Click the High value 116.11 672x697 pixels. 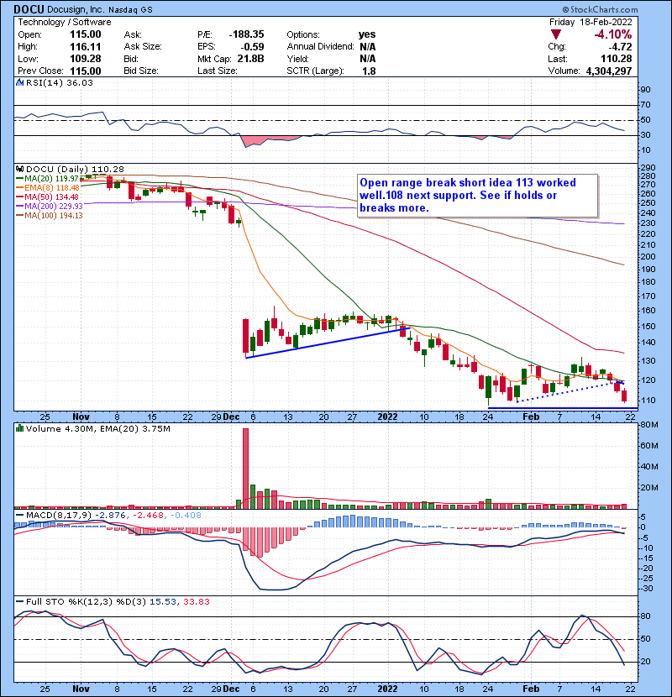coord(86,47)
